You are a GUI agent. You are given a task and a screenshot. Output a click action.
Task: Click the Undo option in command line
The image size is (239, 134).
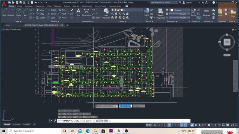tap(106, 121)
